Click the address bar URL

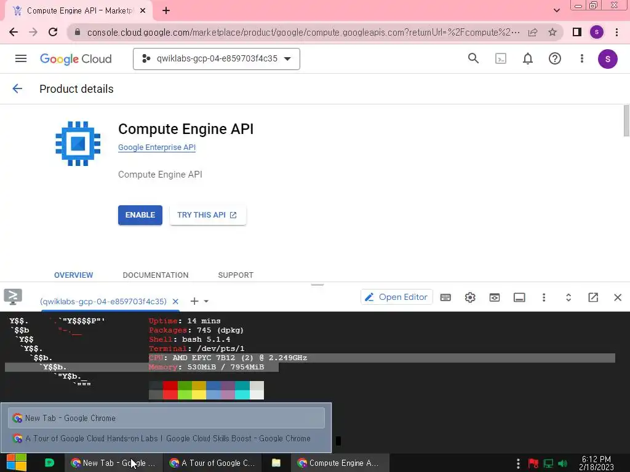303,32
